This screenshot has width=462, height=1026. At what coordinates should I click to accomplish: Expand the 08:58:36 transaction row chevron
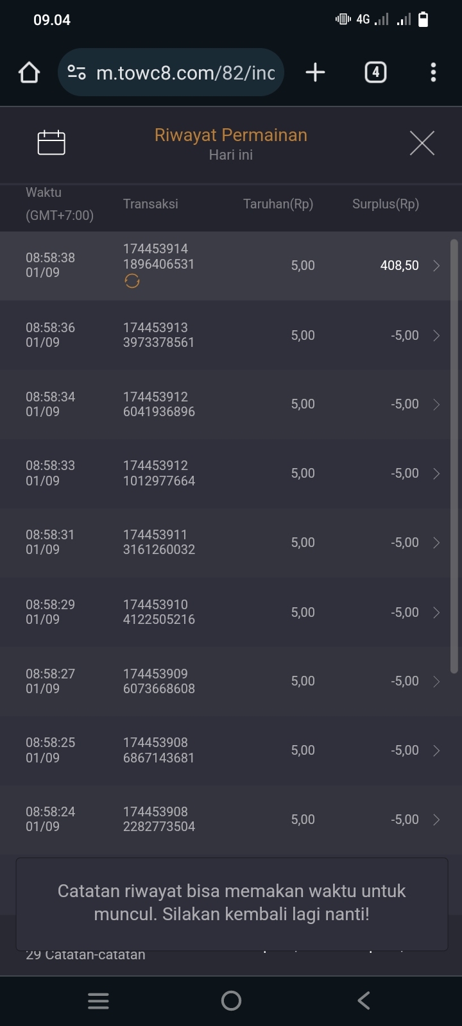[x=436, y=335]
